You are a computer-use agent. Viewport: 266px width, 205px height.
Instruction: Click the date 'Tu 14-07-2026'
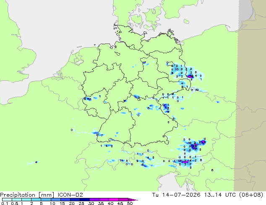click(176, 195)
